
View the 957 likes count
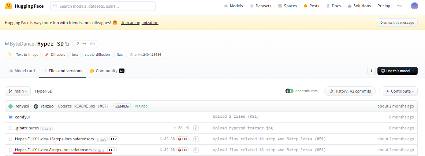93,43
